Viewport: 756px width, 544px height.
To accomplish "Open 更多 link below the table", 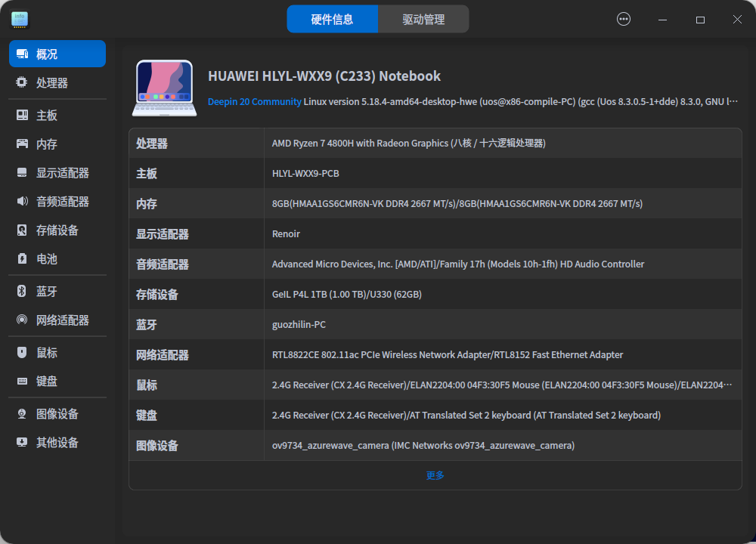I will pyautogui.click(x=435, y=475).
